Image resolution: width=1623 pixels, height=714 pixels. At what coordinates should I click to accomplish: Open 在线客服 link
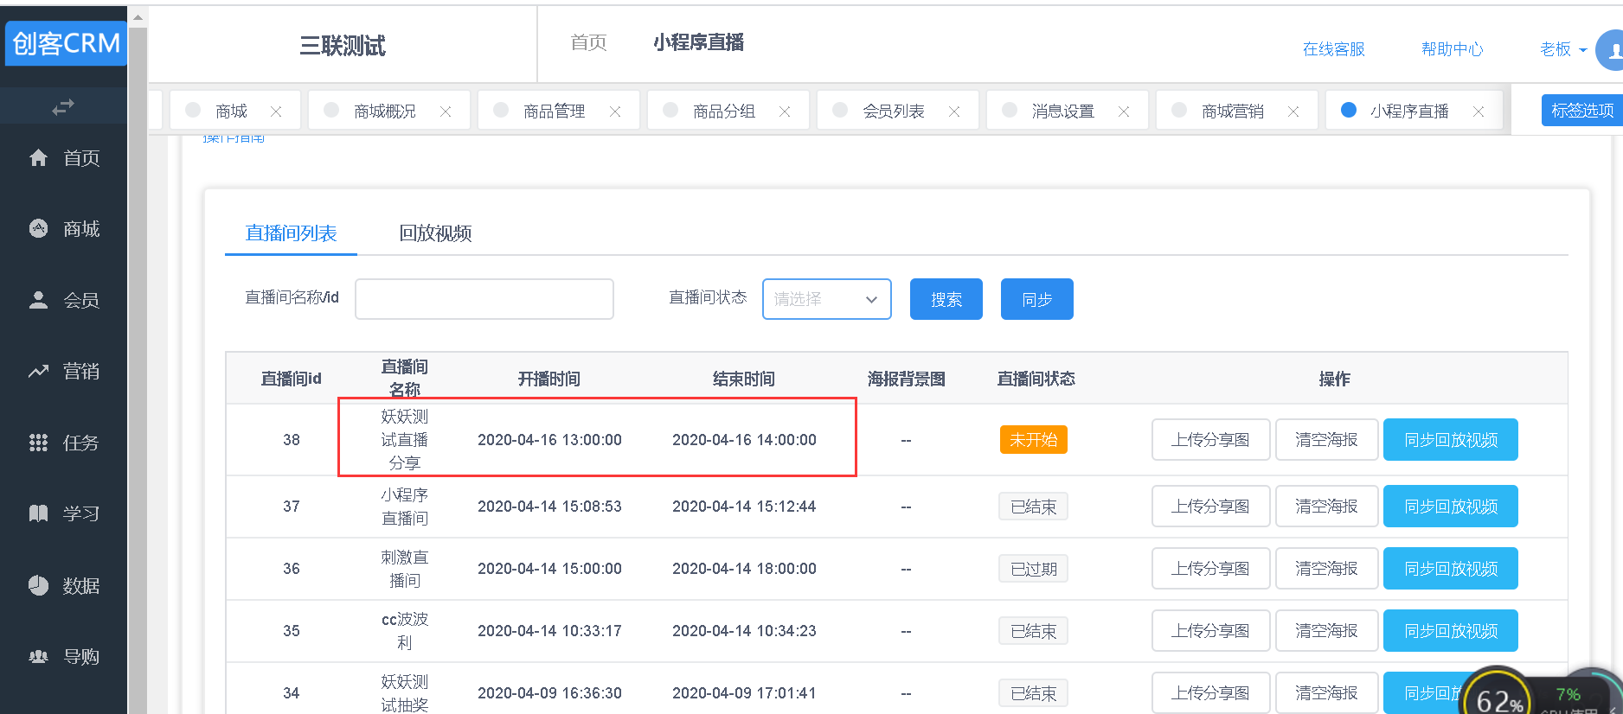click(1333, 49)
